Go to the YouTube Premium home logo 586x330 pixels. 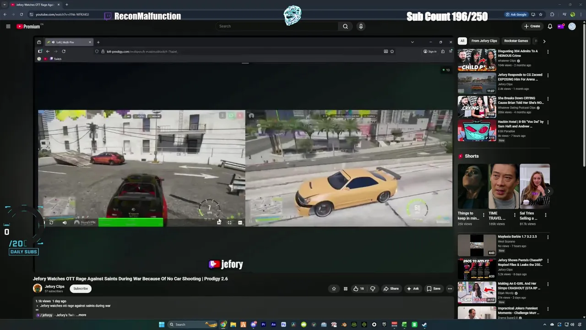coord(28,26)
